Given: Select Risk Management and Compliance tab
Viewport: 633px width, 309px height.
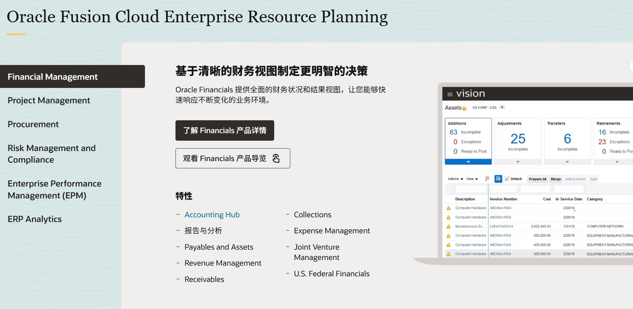Looking at the screenshot, I should (51, 154).
